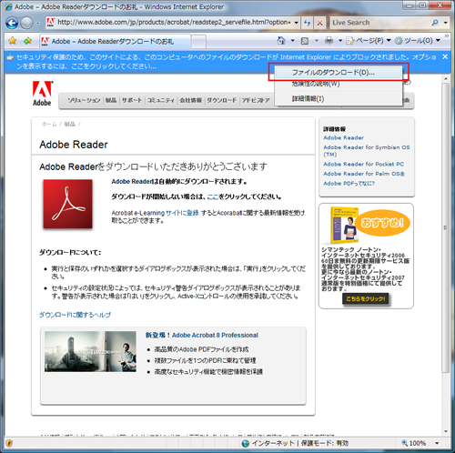Click the magnifier search icon

pos(435,23)
